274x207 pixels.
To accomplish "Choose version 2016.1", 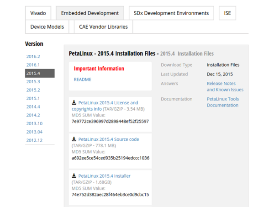I will [33, 65].
